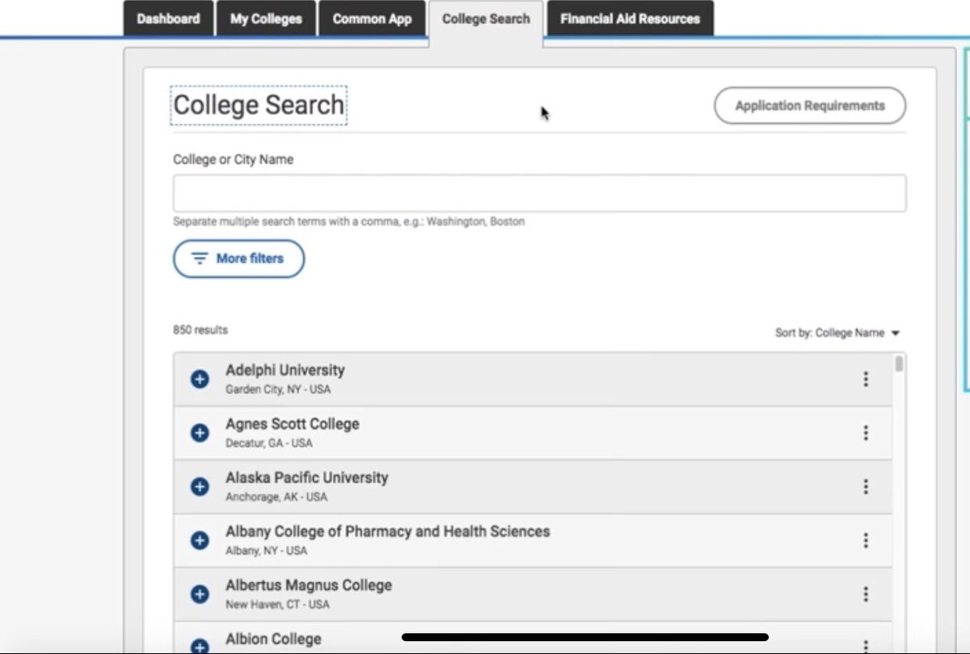This screenshot has height=654, width=970.
Task: Select the Albertus Magnus College name text
Action: (x=309, y=585)
